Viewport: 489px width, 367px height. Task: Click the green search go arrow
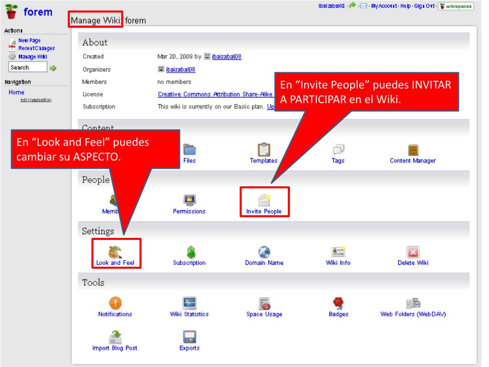pos(53,68)
